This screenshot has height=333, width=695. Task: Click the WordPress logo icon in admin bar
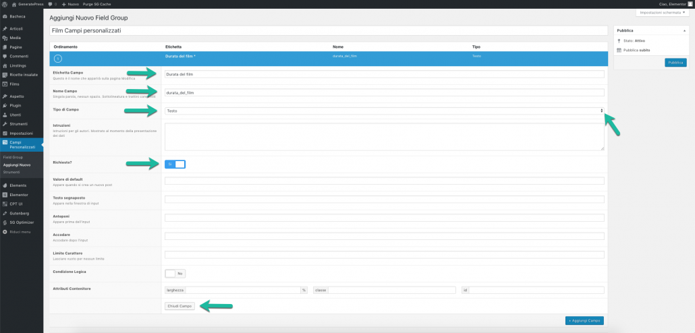click(x=4, y=4)
